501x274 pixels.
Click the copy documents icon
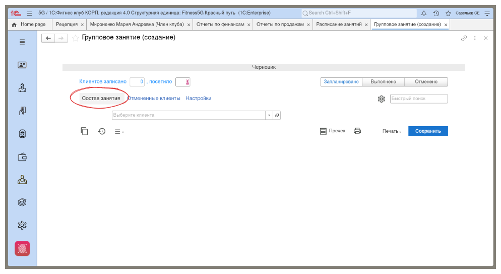[84, 131]
